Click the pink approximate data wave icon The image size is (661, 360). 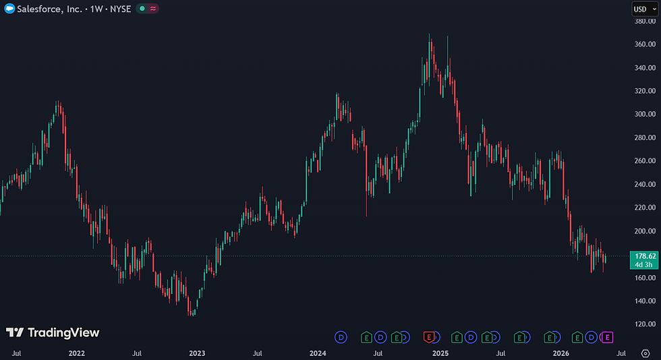(153, 9)
